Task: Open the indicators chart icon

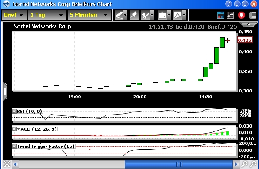Action: pyautogui.click(x=230, y=15)
